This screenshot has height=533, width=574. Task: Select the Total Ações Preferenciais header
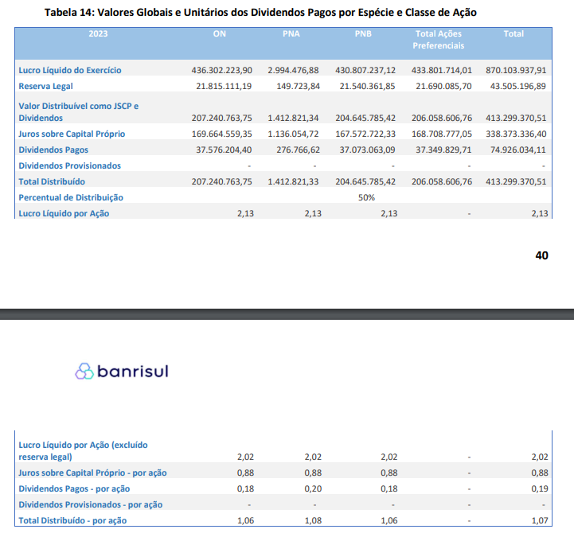pyautogui.click(x=438, y=40)
